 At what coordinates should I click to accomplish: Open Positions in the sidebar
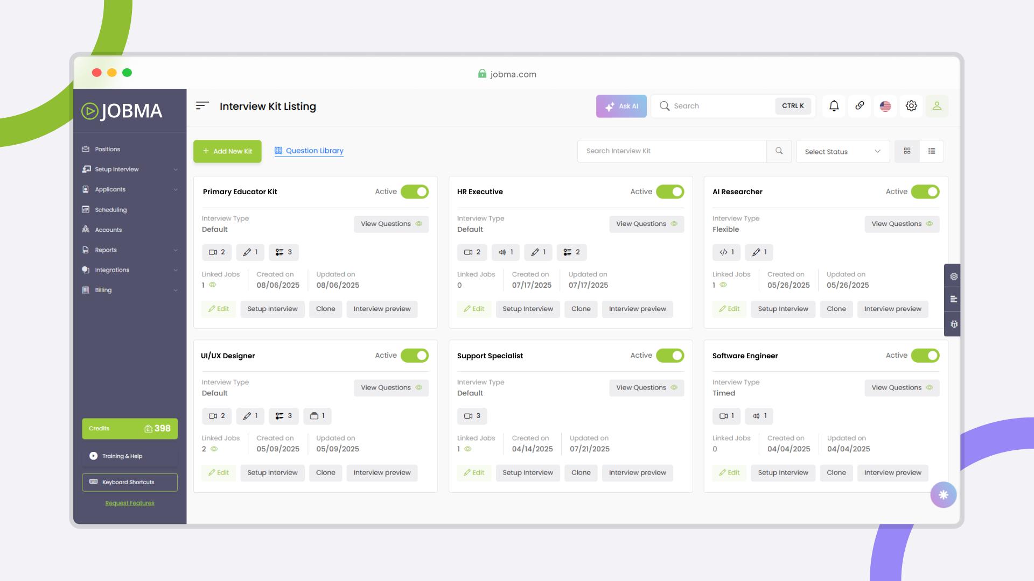tap(107, 150)
